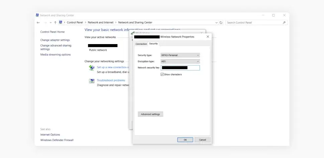Open the Encryption type dropdown
This screenshot has height=158, width=324.
[x=180, y=61]
